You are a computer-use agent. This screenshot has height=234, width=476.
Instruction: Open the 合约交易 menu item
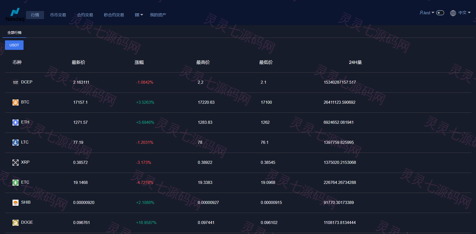coord(85,15)
